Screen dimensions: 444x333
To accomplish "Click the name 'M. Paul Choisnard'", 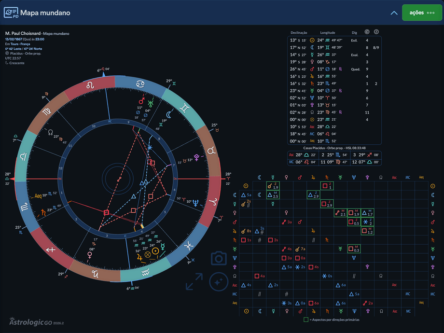I will (23, 33).
